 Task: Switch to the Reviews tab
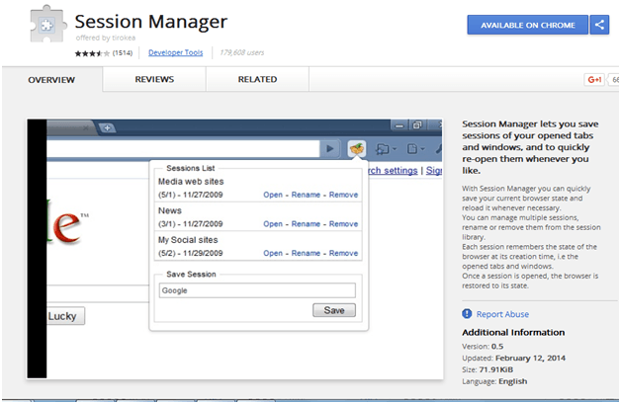[154, 80]
